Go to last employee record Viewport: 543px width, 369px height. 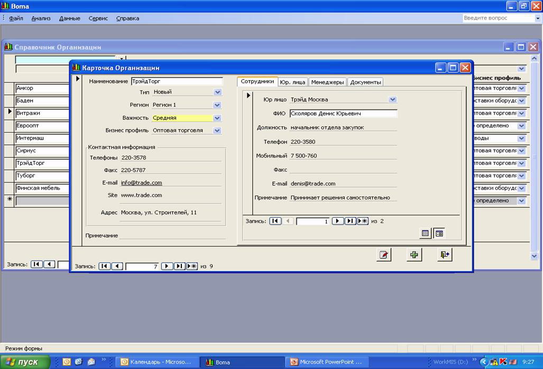click(x=350, y=221)
